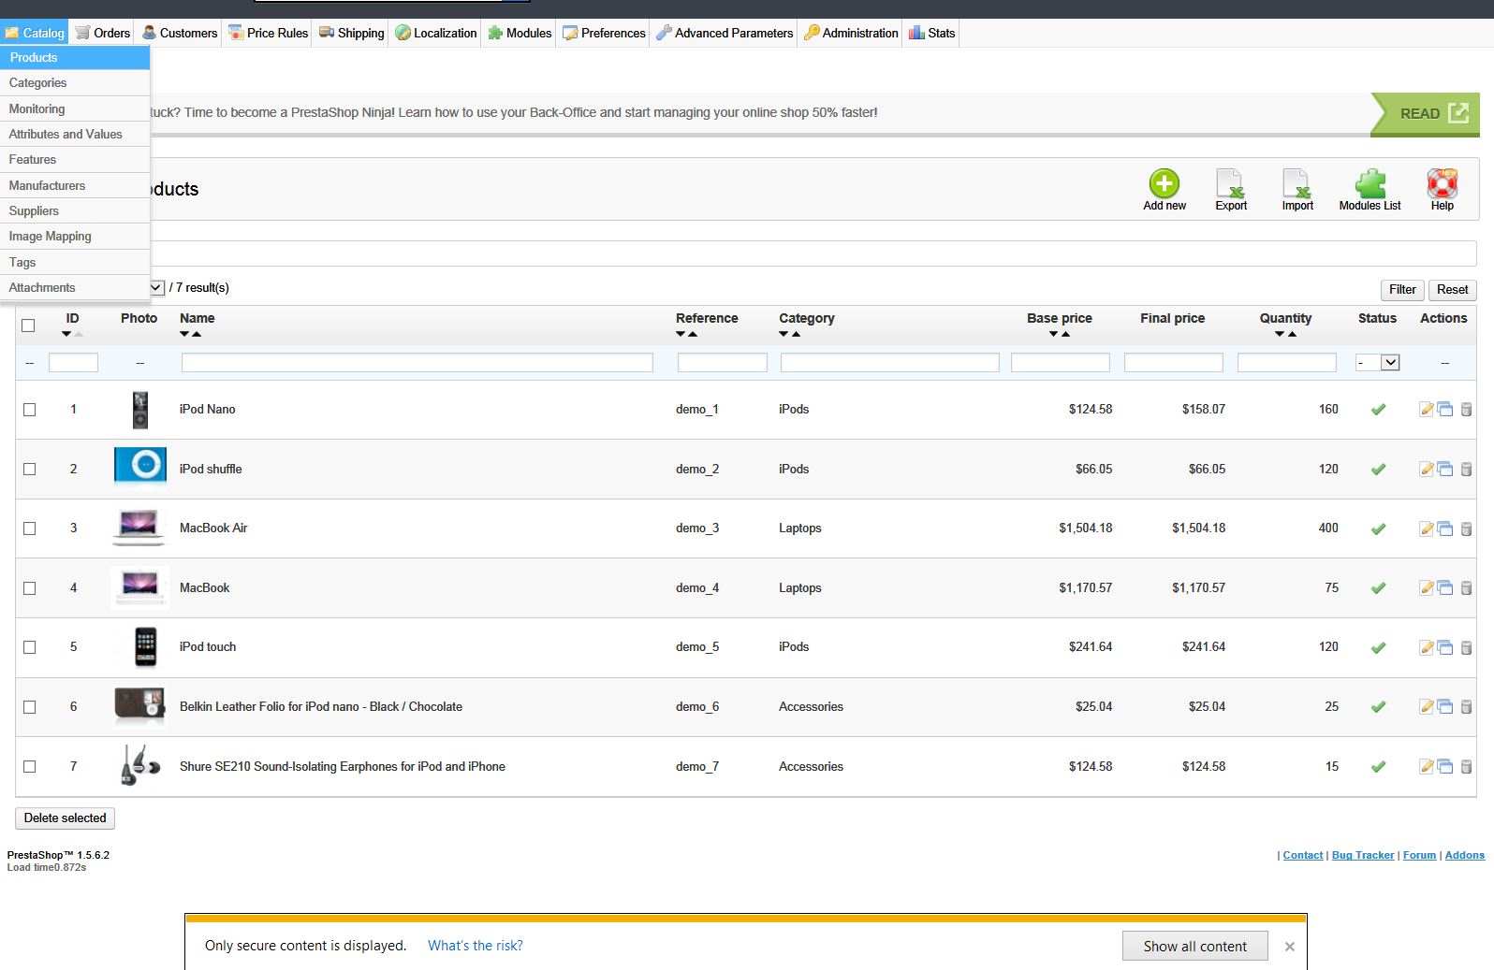
Task: Sort Name column descending
Action: (x=184, y=334)
